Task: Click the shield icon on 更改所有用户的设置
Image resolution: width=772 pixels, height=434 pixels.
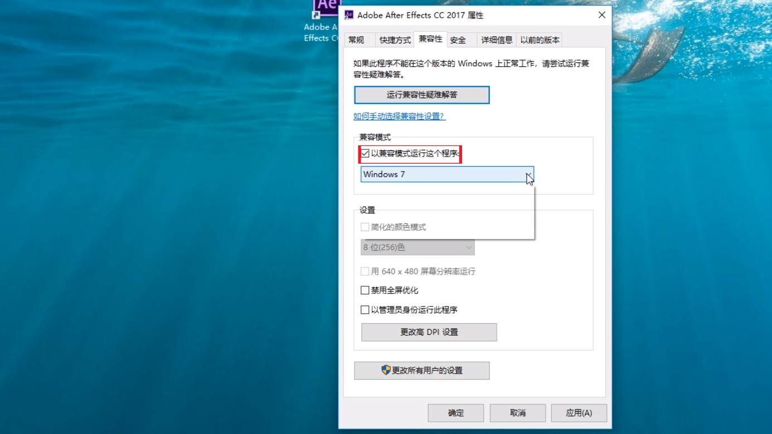Action: (386, 370)
